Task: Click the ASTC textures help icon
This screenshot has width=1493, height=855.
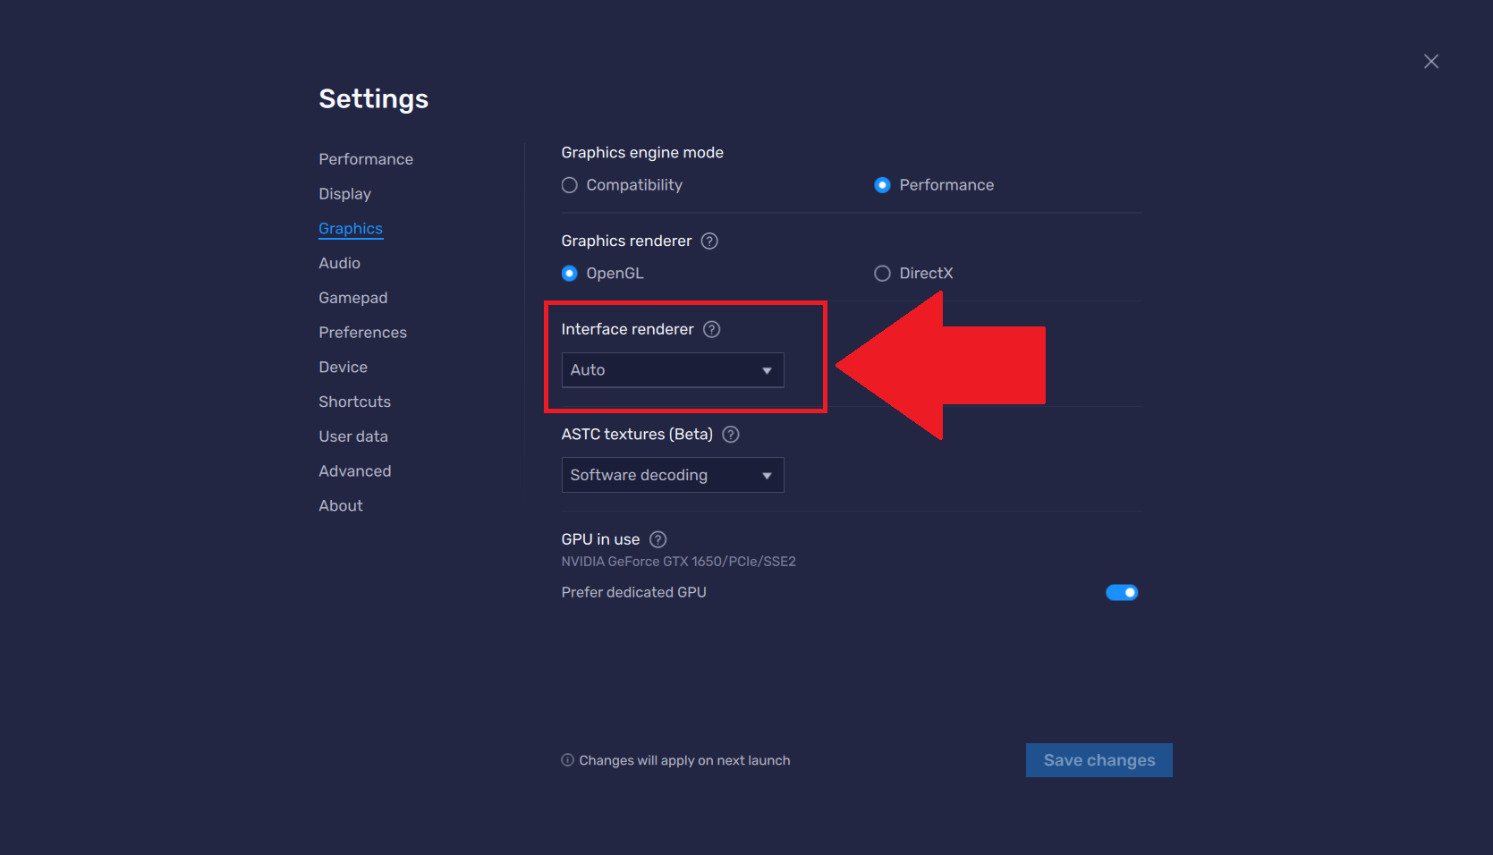Action: coord(731,435)
